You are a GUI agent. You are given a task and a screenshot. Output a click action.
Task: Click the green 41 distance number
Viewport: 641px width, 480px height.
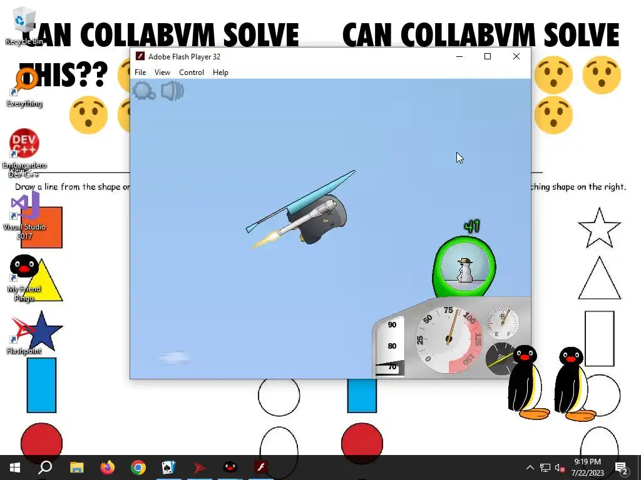click(472, 226)
